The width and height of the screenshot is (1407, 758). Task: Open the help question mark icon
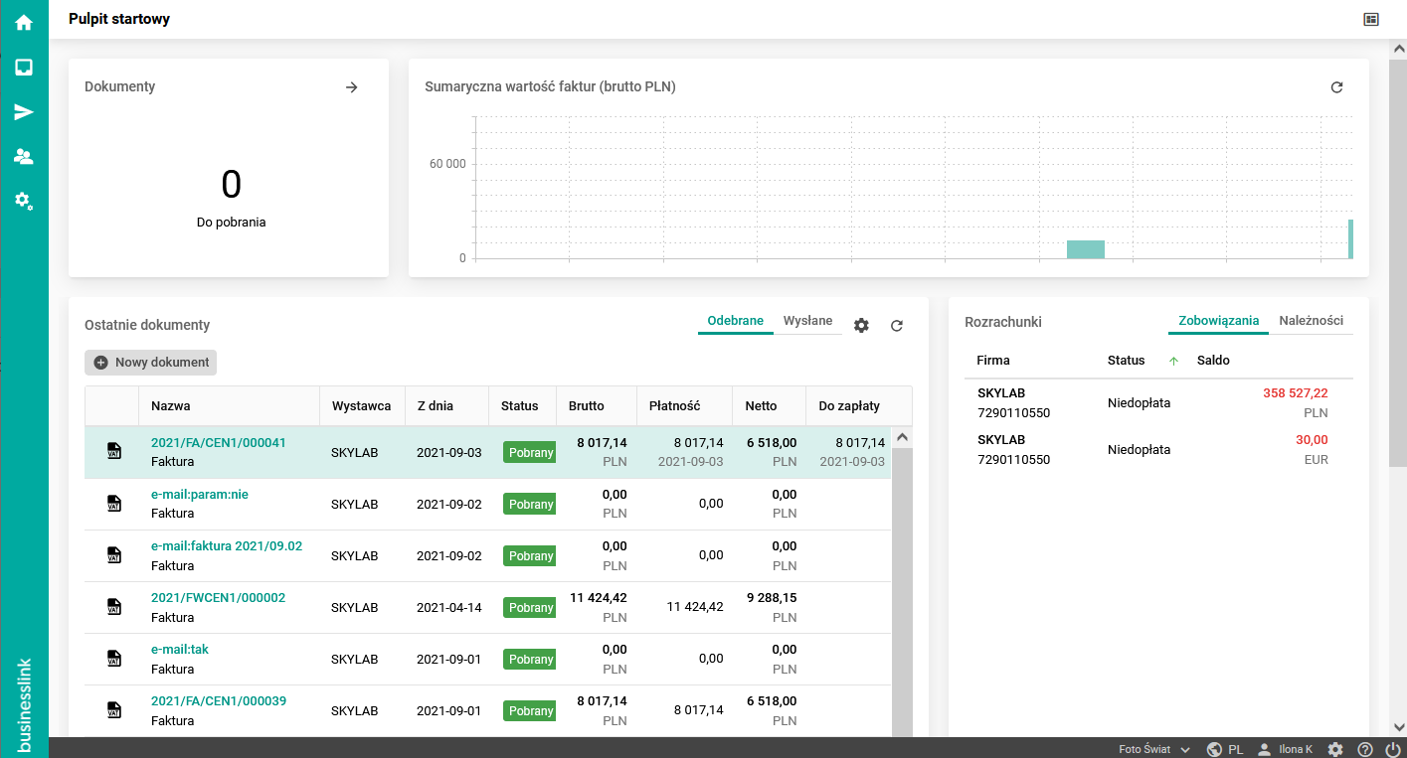[x=1364, y=749]
